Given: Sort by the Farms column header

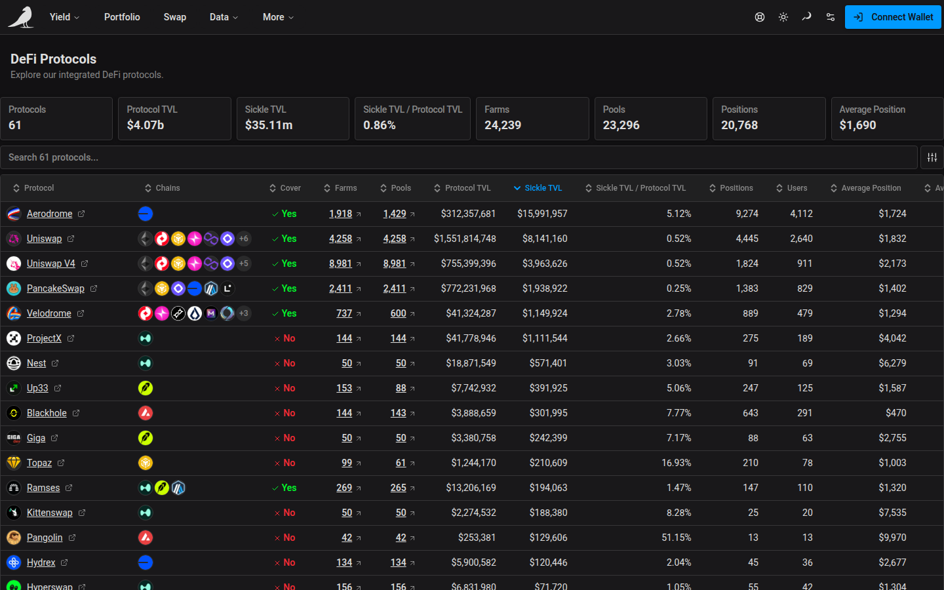Looking at the screenshot, I should click(x=340, y=188).
